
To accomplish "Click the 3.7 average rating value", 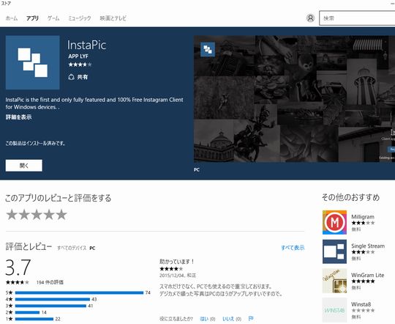I will pos(18,267).
